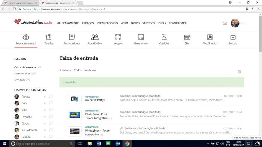Viewport: 262px width, 147px height.
Task: Open the Photo Smart Print message
Action: pyautogui.click(x=152, y=115)
